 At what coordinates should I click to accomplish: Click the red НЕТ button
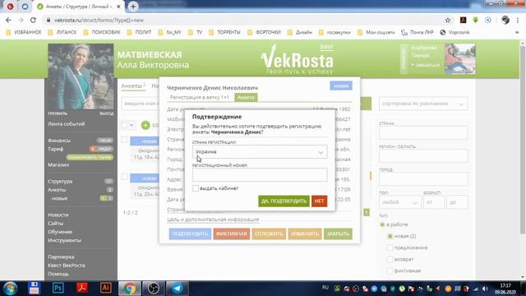(x=320, y=201)
